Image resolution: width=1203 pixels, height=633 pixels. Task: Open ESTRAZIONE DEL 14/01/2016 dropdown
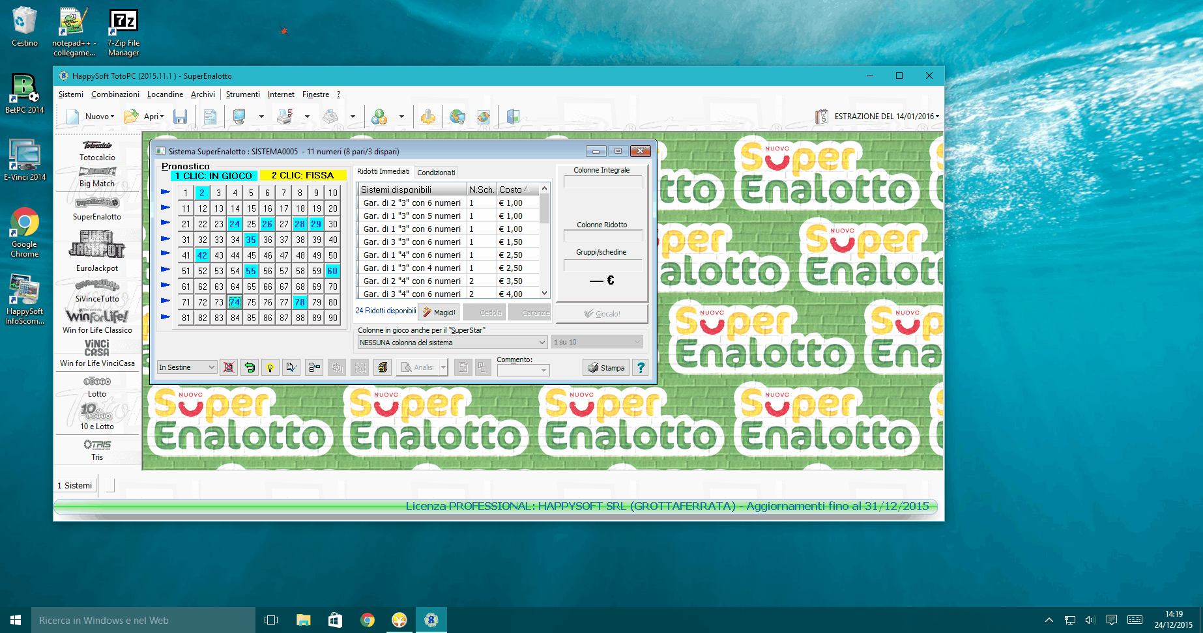[x=886, y=117]
